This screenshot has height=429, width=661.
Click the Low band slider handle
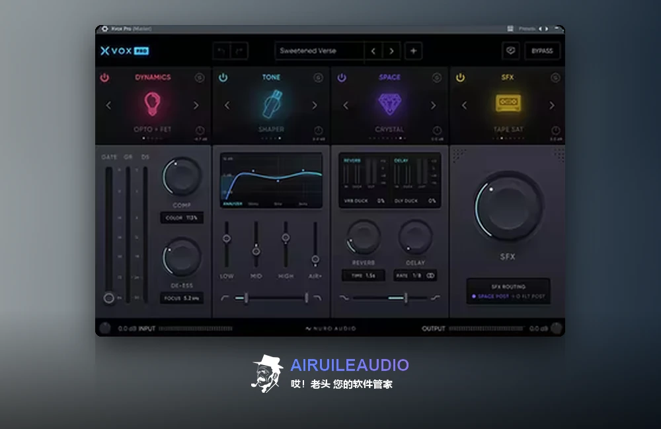click(x=227, y=239)
